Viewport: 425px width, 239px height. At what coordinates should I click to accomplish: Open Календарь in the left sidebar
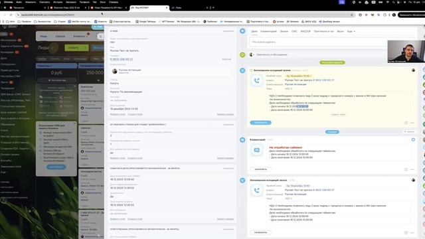coord(7,52)
